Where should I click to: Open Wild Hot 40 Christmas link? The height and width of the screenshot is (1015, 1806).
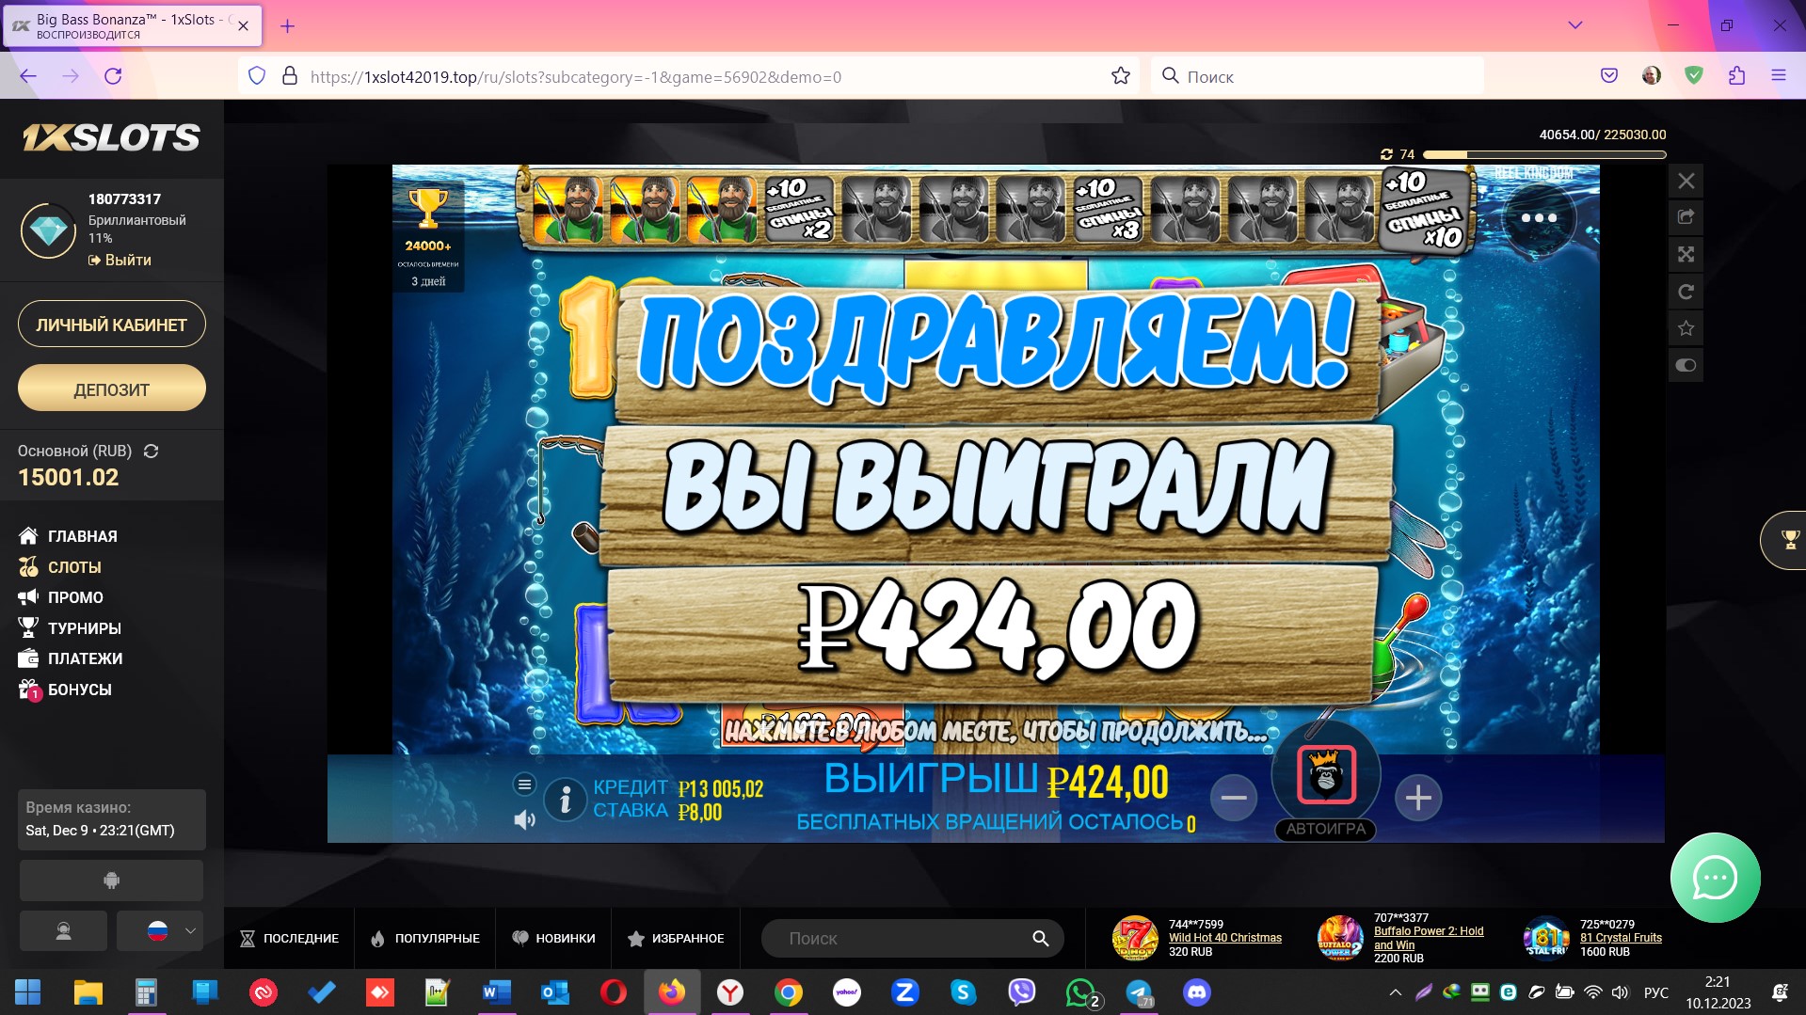pos(1224,938)
